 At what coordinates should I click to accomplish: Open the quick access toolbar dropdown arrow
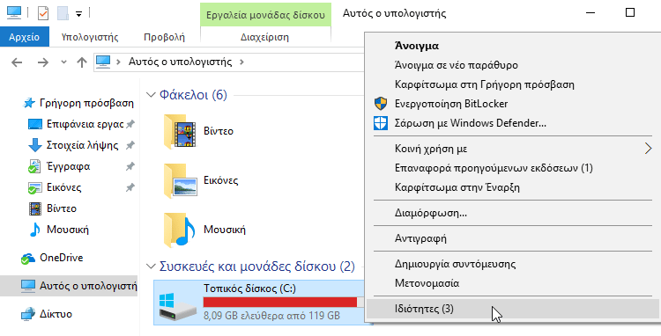78,14
